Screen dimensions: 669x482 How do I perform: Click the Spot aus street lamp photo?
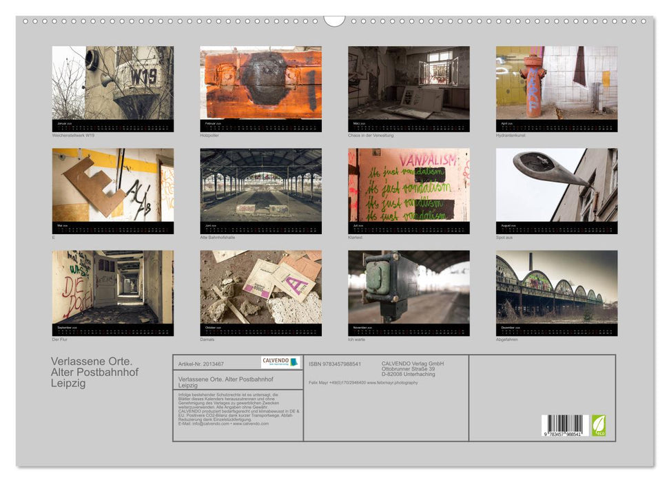557,185
